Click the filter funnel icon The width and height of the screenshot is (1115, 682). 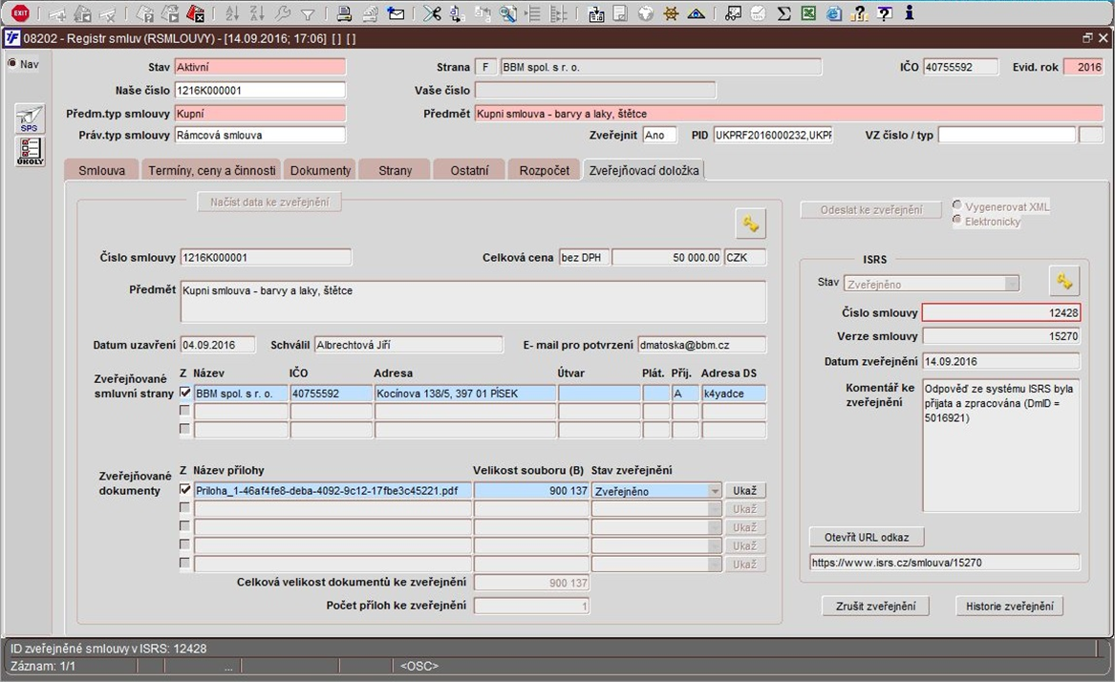click(308, 13)
